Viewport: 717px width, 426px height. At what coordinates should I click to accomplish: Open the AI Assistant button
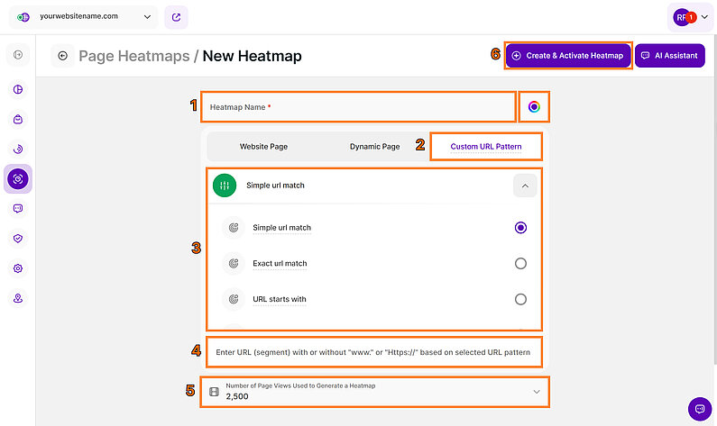[x=669, y=56]
